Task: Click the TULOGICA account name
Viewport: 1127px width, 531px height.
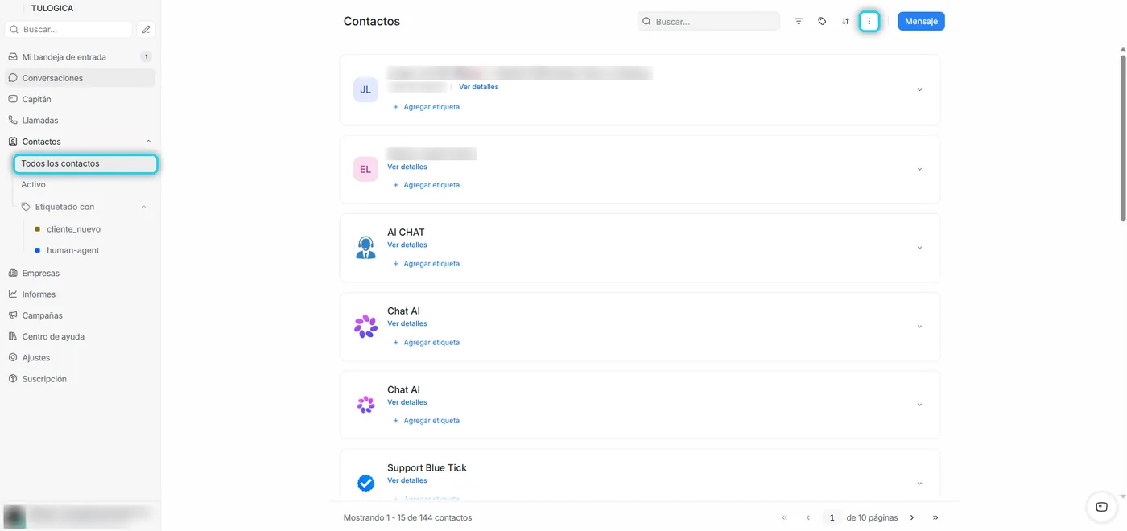Action: 52,8
